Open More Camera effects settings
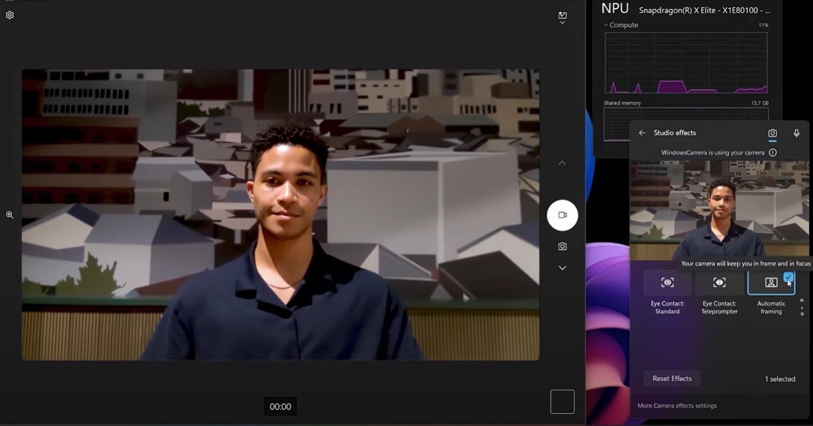This screenshot has height=426, width=813. tap(677, 406)
